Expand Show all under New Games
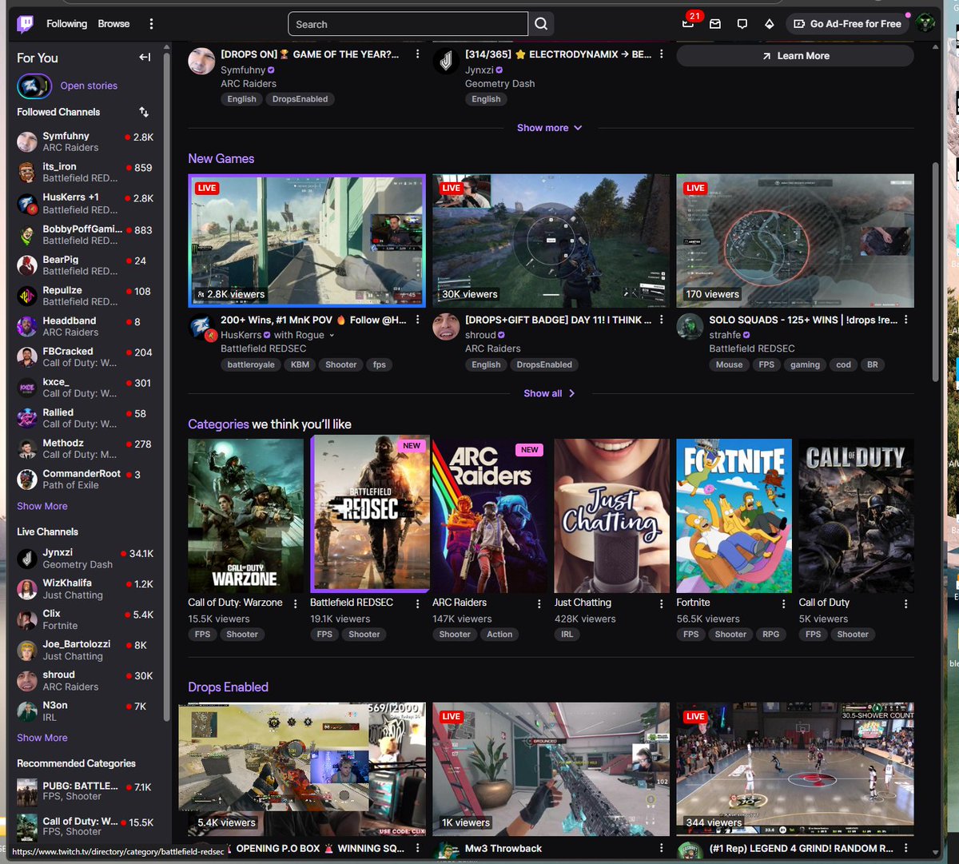The image size is (959, 864). tap(550, 393)
